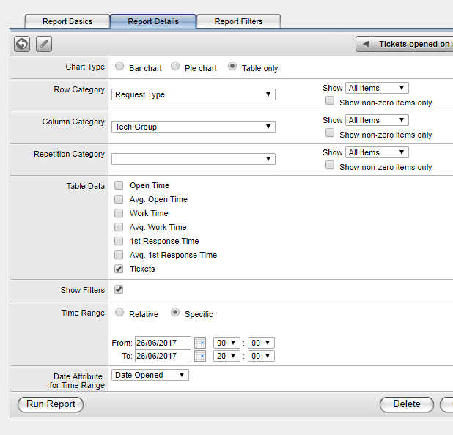Check non-zero items only for Row Category
Image resolution: width=453 pixels, height=435 pixels.
point(330,101)
